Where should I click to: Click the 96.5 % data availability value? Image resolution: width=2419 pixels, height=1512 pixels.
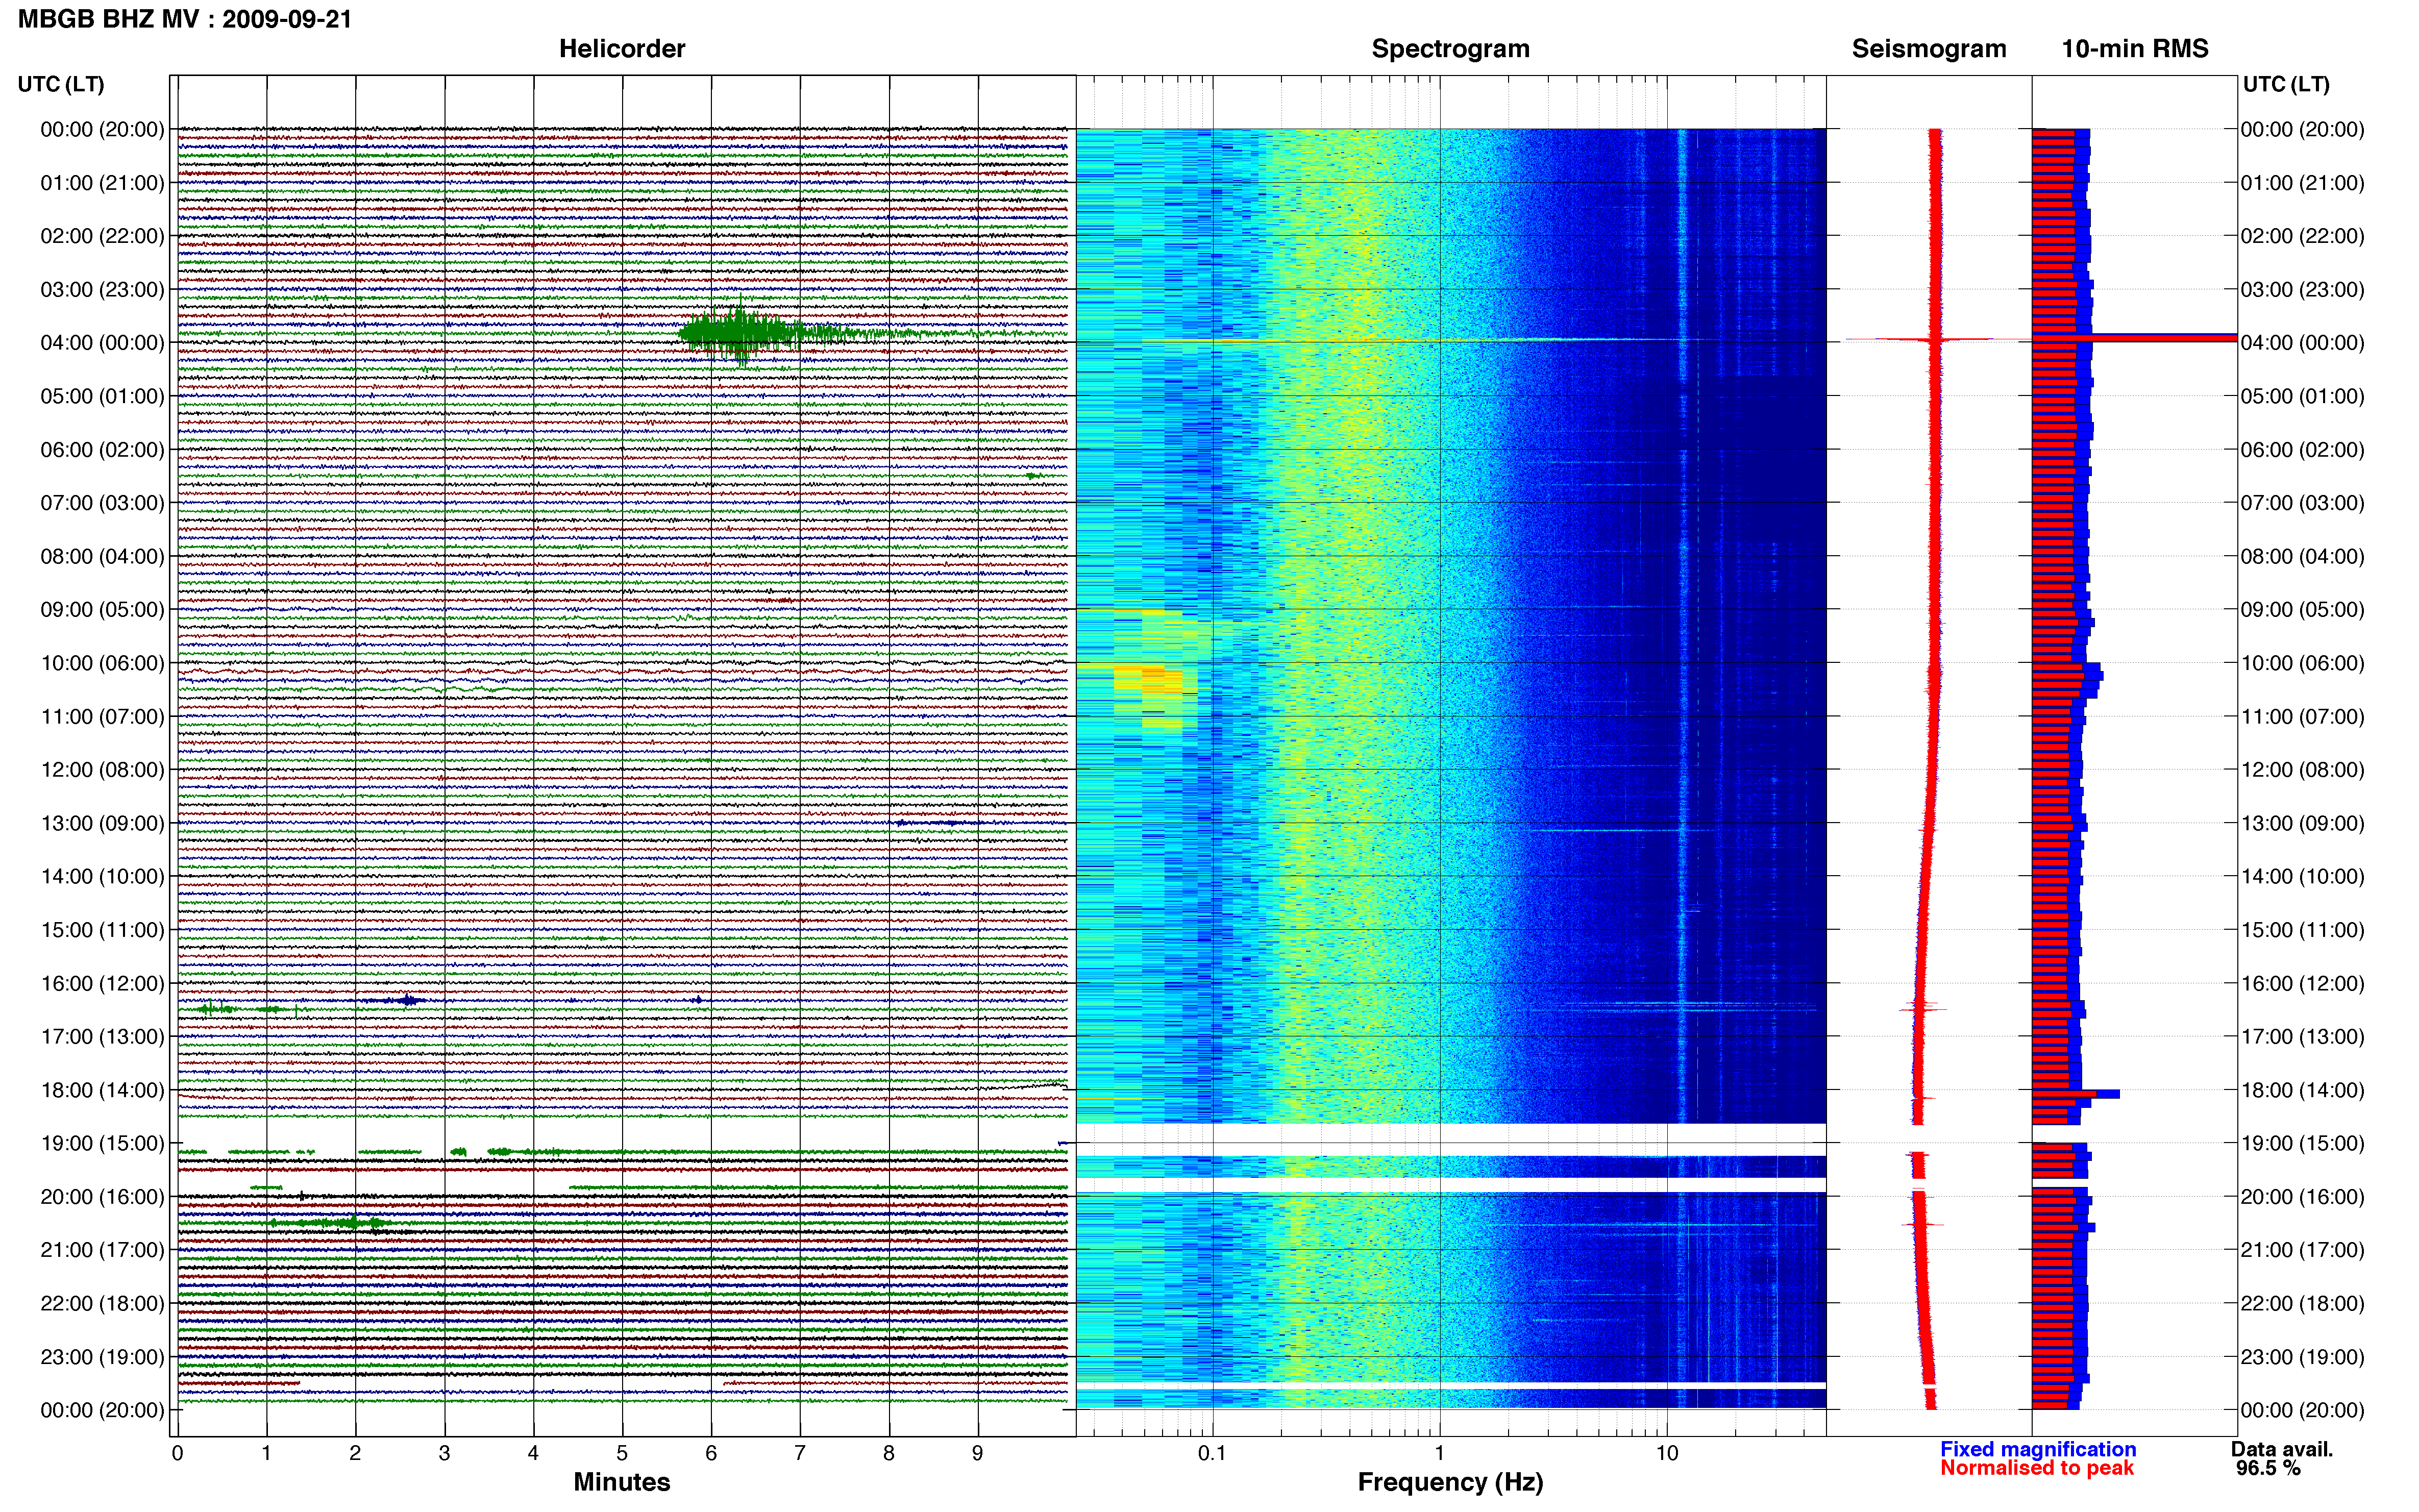pyautogui.click(x=2269, y=1468)
